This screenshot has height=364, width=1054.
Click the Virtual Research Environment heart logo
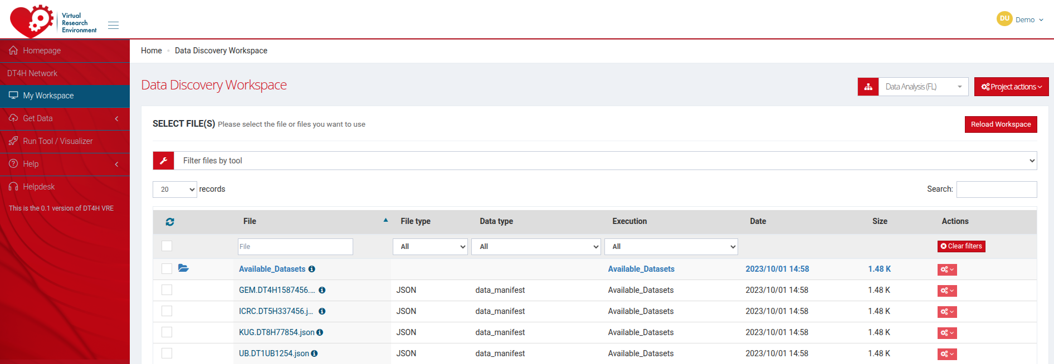(32, 21)
